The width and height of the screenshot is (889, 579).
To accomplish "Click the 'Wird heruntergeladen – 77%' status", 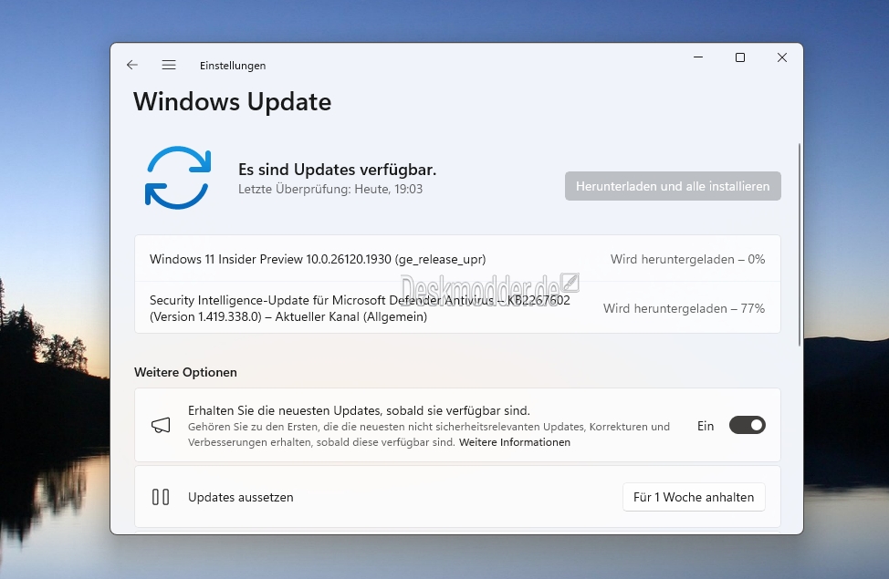I will [x=684, y=308].
